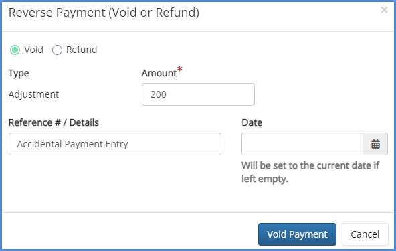The height and width of the screenshot is (251, 396).
Task: Close the Reverse Payment dialog with X
Action: [x=384, y=10]
